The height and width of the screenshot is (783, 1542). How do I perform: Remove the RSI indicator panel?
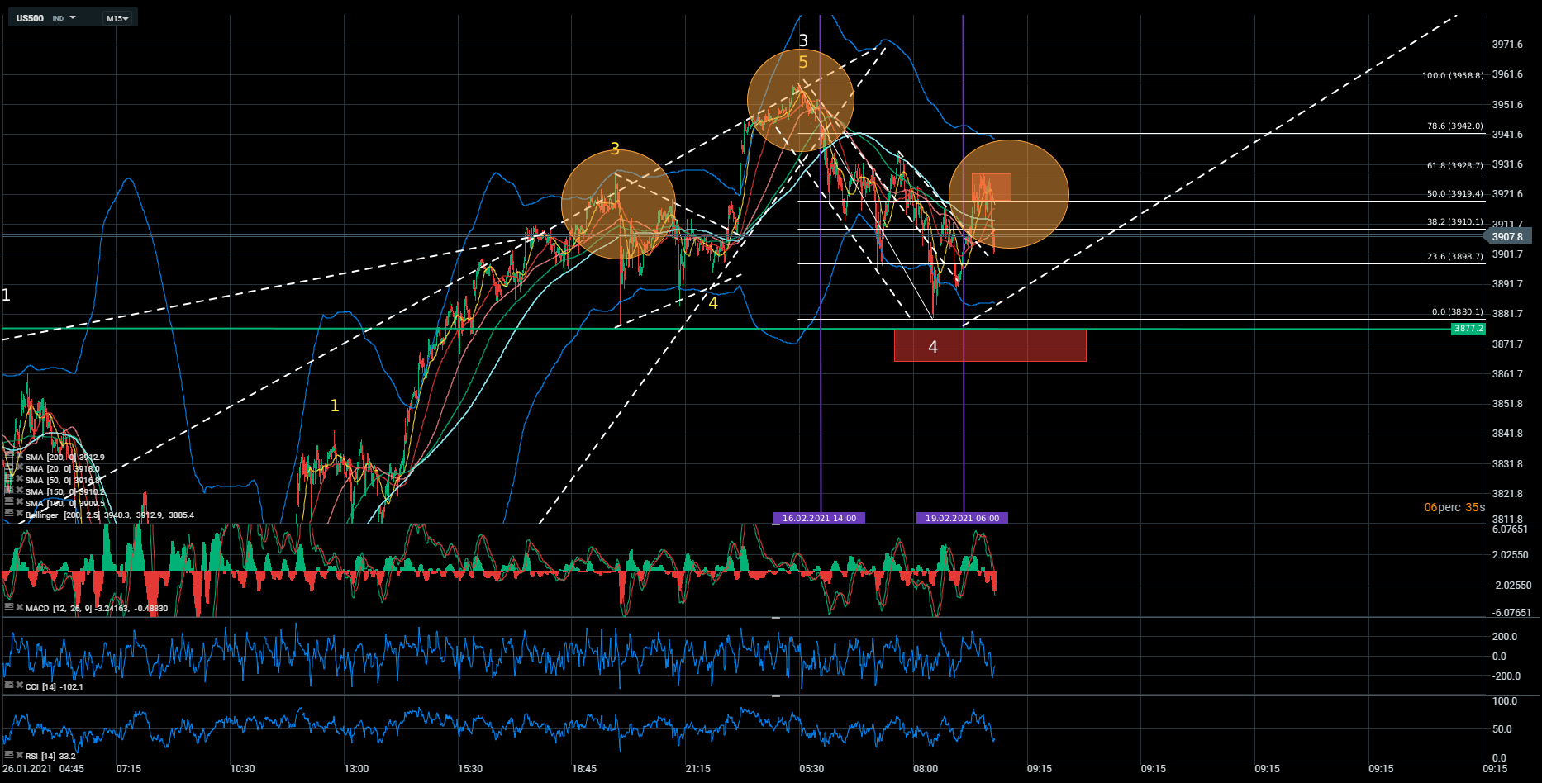click(x=20, y=755)
